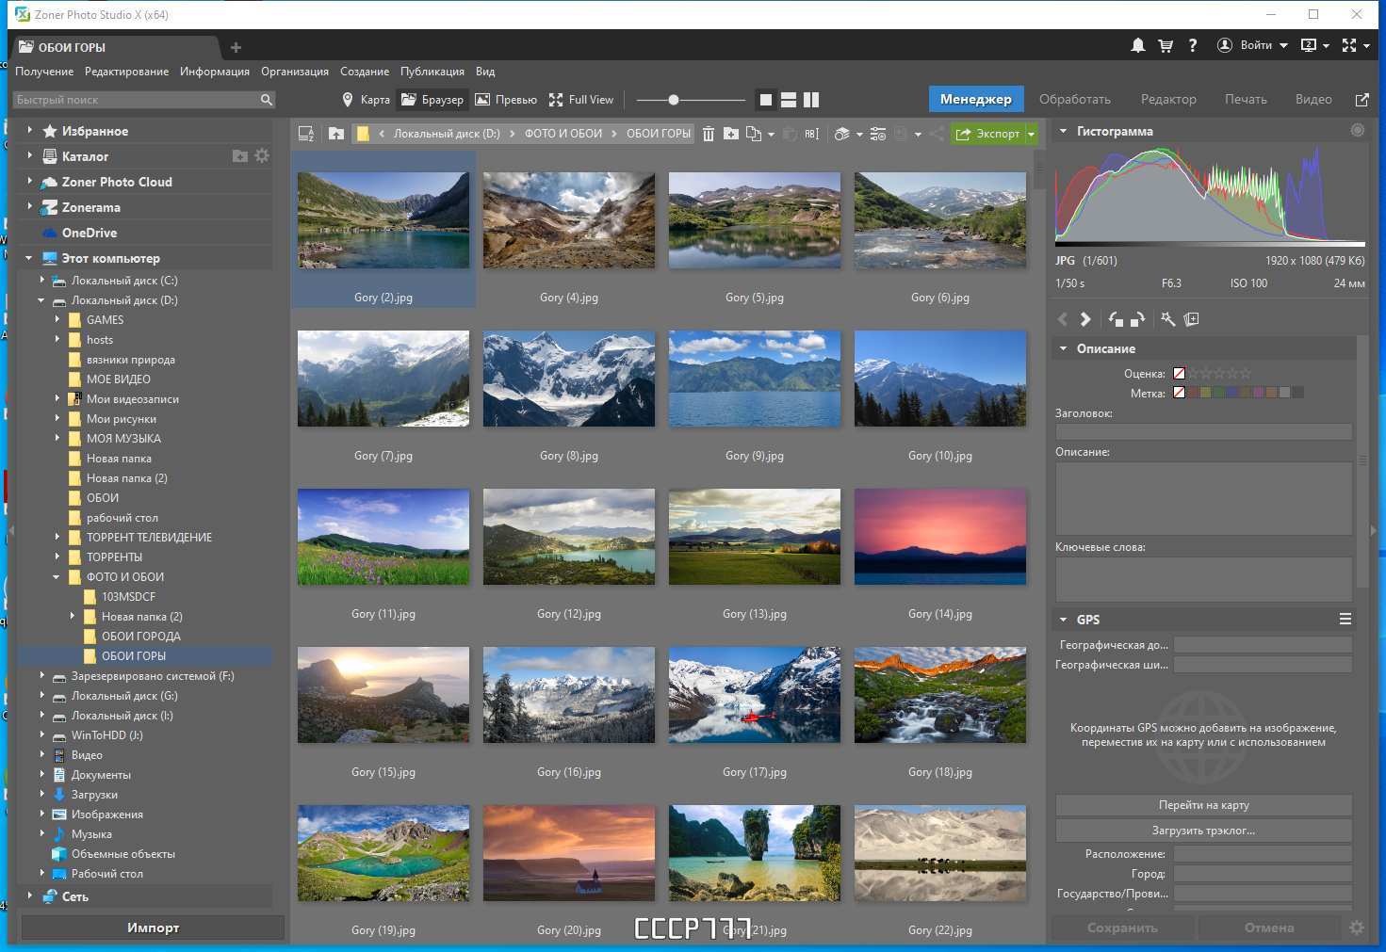Click the Импорт button
The height and width of the screenshot is (952, 1386).
153,928
